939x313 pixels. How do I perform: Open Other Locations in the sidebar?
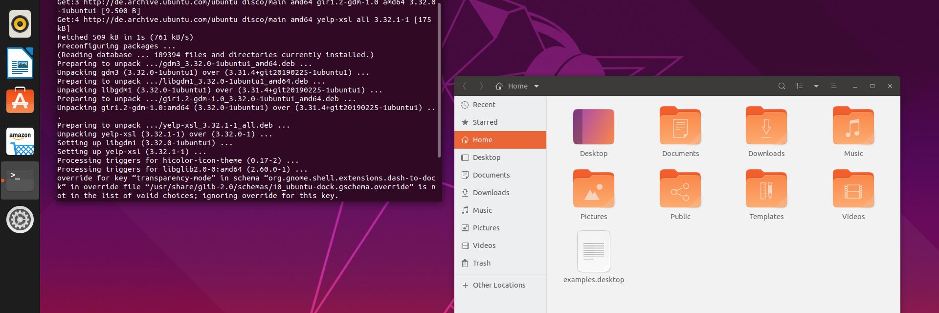click(x=500, y=285)
